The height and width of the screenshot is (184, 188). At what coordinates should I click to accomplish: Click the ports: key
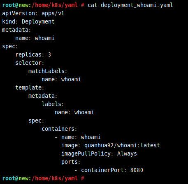point(71,162)
